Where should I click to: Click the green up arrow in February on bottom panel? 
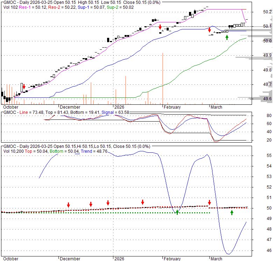[x=177, y=212]
